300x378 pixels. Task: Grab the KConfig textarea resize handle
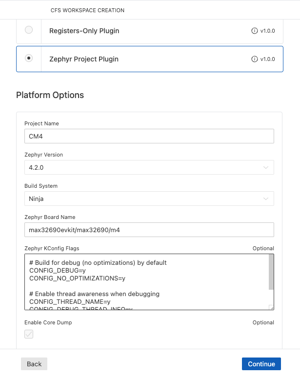click(271, 307)
